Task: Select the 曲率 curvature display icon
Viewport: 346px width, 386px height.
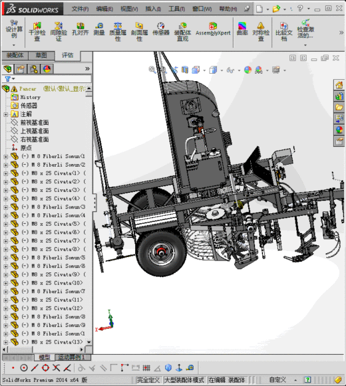Action: [x=242, y=29]
